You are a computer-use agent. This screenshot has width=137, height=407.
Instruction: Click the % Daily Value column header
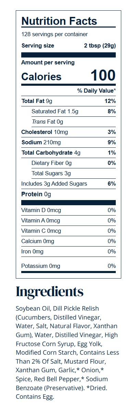pos(97,91)
